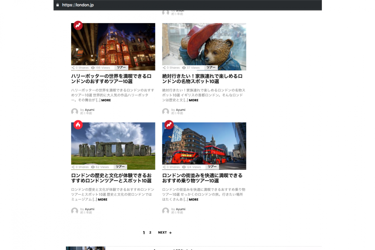Open the Paddington bear statue thumbnail

click(204, 45)
